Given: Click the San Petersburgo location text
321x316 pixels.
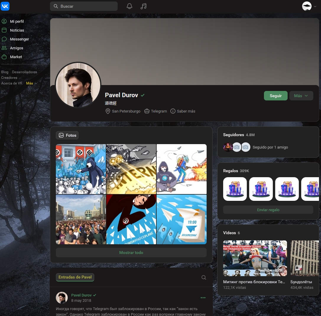Looking at the screenshot, I should [x=126, y=111].
